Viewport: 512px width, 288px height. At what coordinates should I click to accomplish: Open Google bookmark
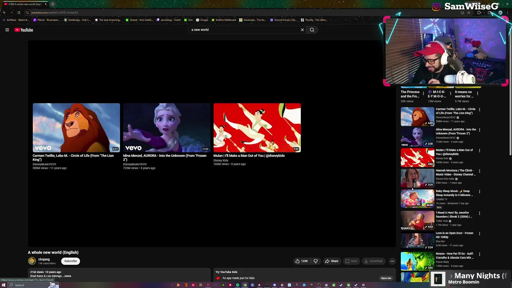[202, 20]
